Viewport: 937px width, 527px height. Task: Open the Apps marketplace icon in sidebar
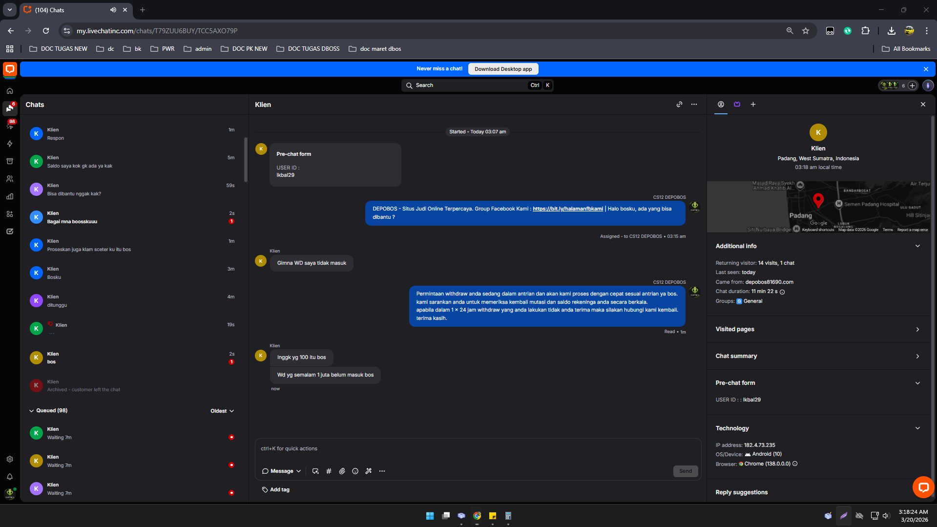(10, 214)
